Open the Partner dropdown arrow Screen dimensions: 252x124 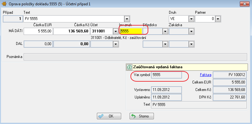point(218,19)
